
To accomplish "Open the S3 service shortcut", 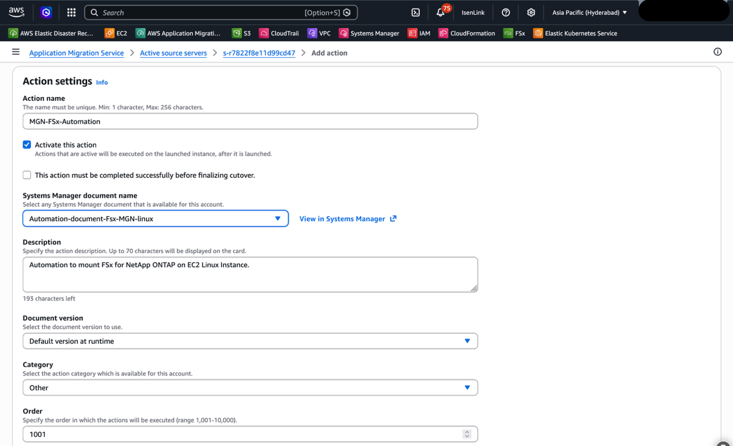I will [x=242, y=33].
